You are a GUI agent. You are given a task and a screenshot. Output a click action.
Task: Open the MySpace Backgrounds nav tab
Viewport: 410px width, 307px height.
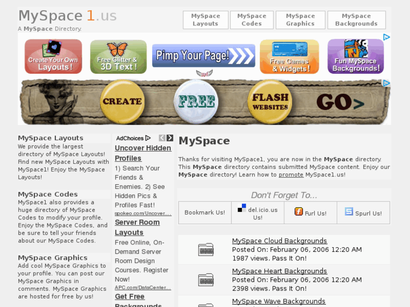[x=356, y=20]
